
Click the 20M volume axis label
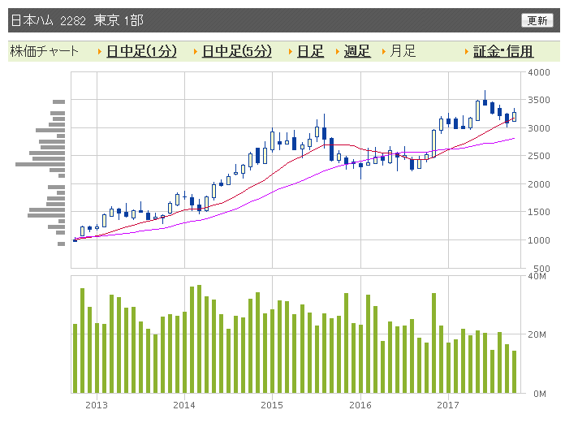(537, 334)
